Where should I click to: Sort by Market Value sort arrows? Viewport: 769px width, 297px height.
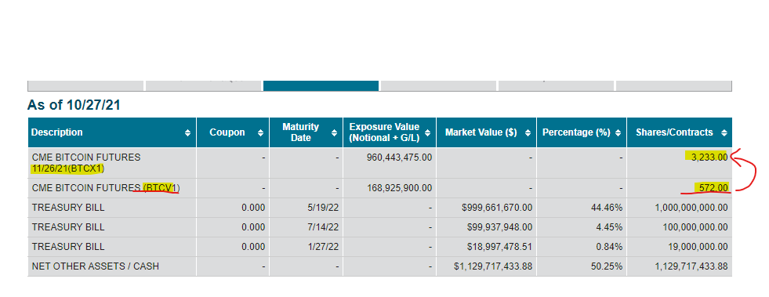pos(528,132)
